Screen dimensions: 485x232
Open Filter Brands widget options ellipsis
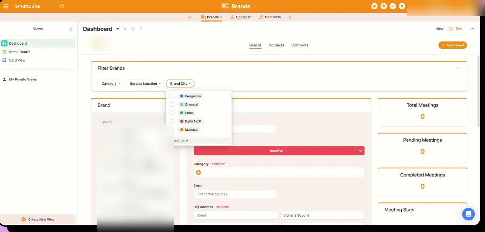(x=457, y=68)
